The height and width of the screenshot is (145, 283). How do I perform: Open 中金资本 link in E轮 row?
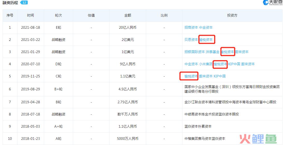tap(206, 28)
